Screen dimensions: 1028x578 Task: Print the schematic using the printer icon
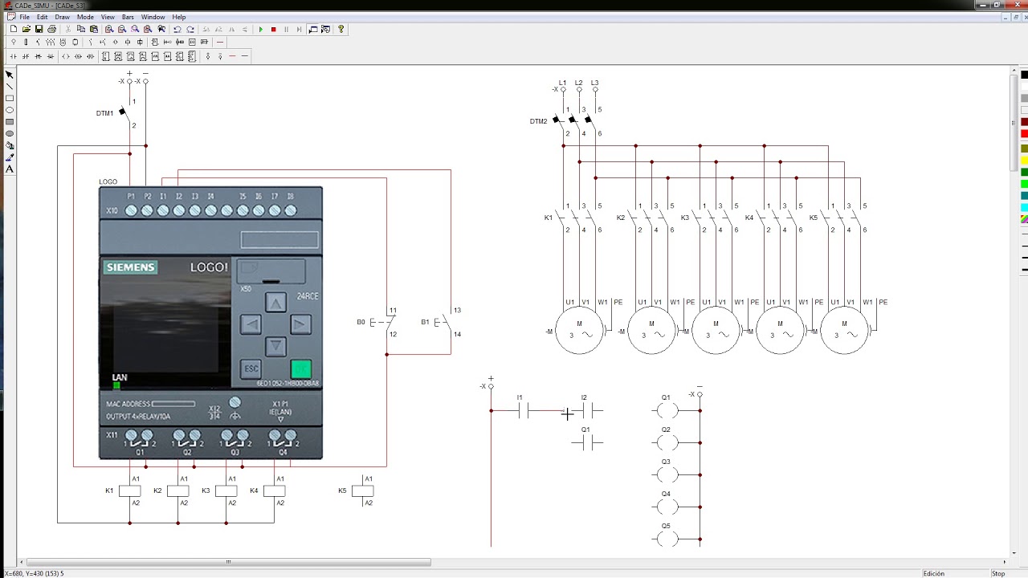click(x=52, y=29)
